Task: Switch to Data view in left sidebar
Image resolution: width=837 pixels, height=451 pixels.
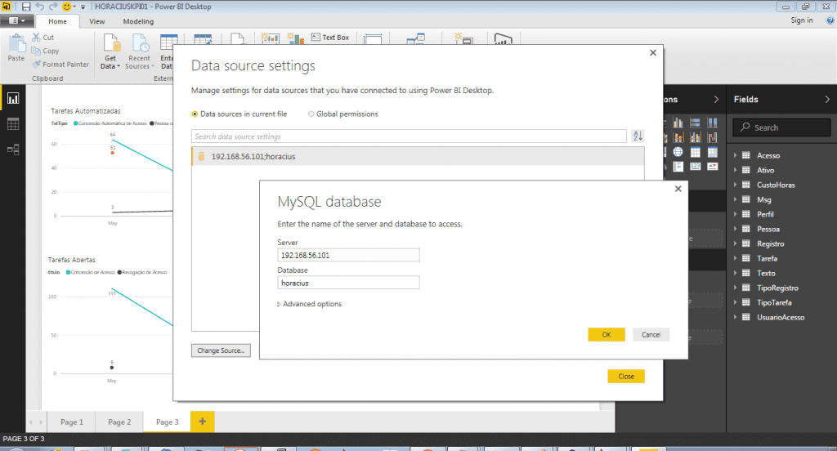Action: [x=13, y=124]
